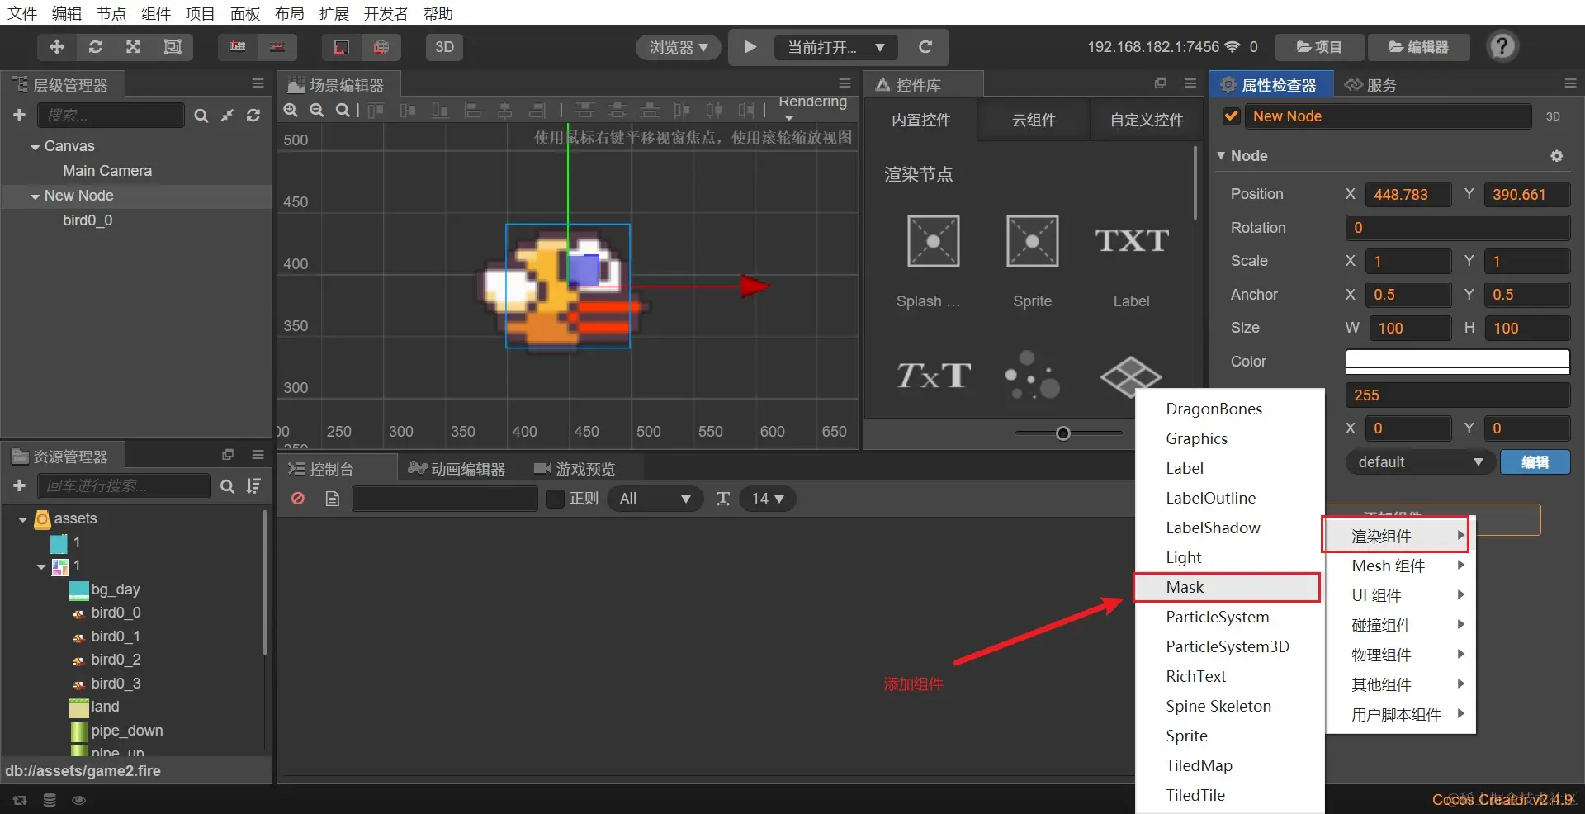The image size is (1585, 814).
Task: Toggle the node 3D property switch
Action: coord(1553,117)
